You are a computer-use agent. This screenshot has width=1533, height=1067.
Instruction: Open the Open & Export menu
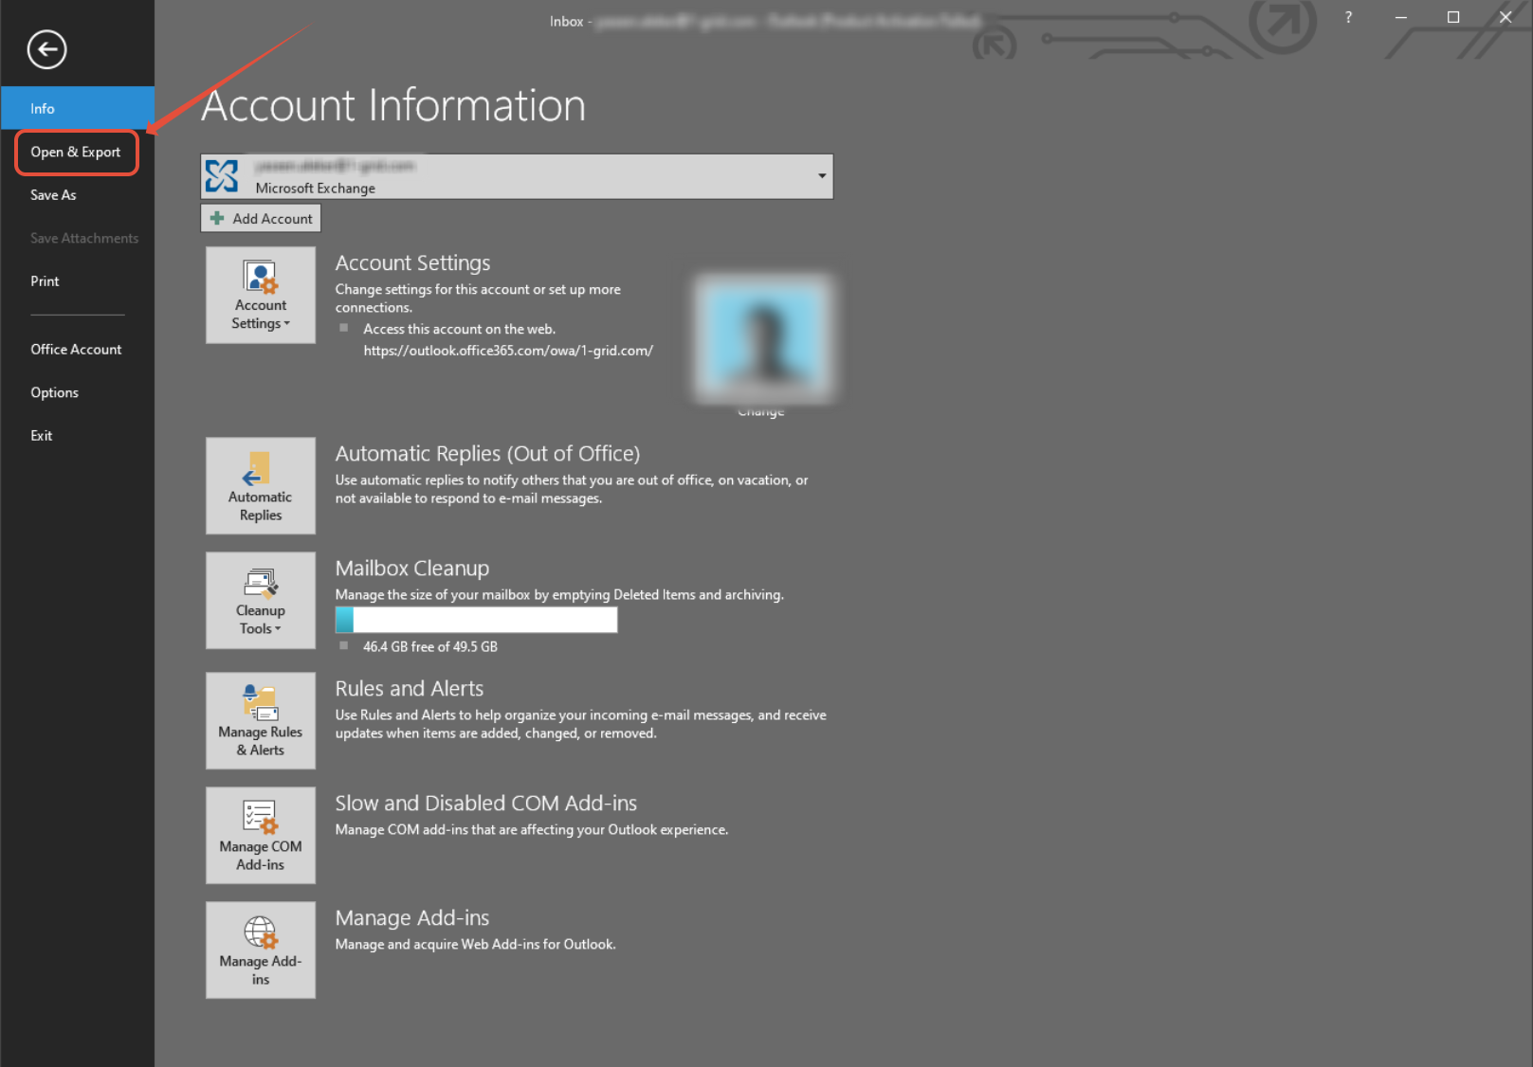click(76, 152)
